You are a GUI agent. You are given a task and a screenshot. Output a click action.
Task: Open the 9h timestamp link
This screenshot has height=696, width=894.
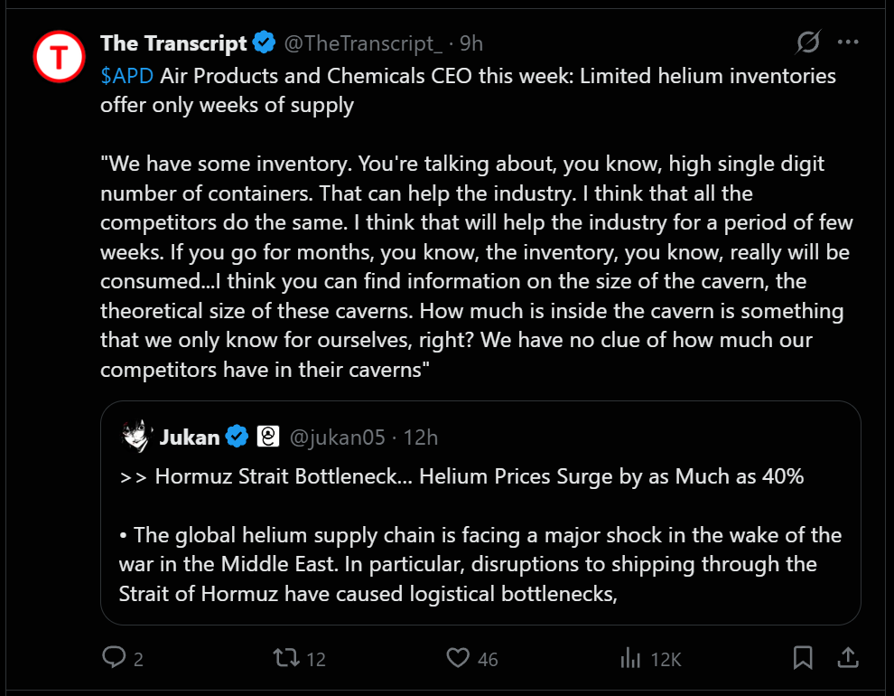471,43
